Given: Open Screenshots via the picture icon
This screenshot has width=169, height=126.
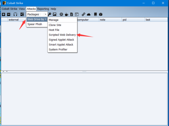Looking at the screenshot, I should click(54, 14).
